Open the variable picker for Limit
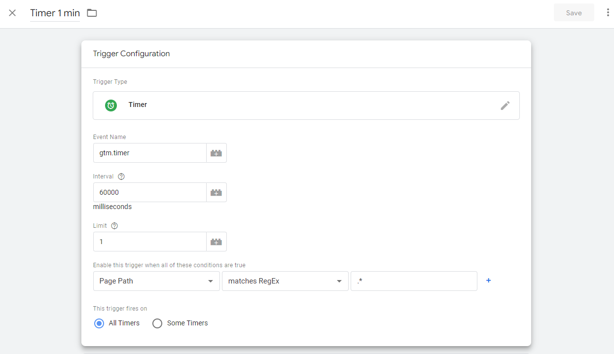The image size is (614, 354). point(216,241)
